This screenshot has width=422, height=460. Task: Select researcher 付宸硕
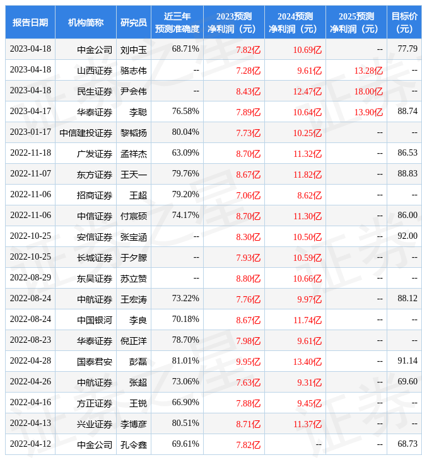click(134, 216)
